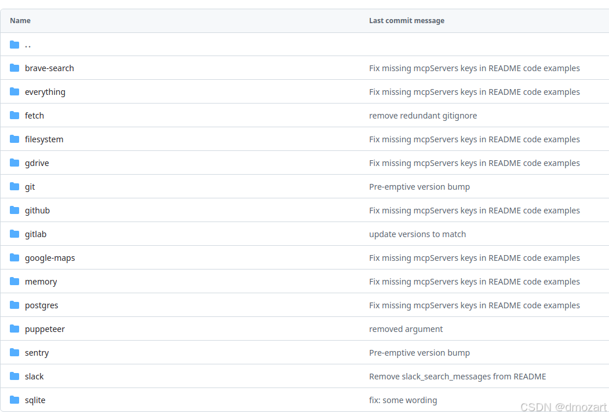Click the 'Name' column header

click(20, 21)
